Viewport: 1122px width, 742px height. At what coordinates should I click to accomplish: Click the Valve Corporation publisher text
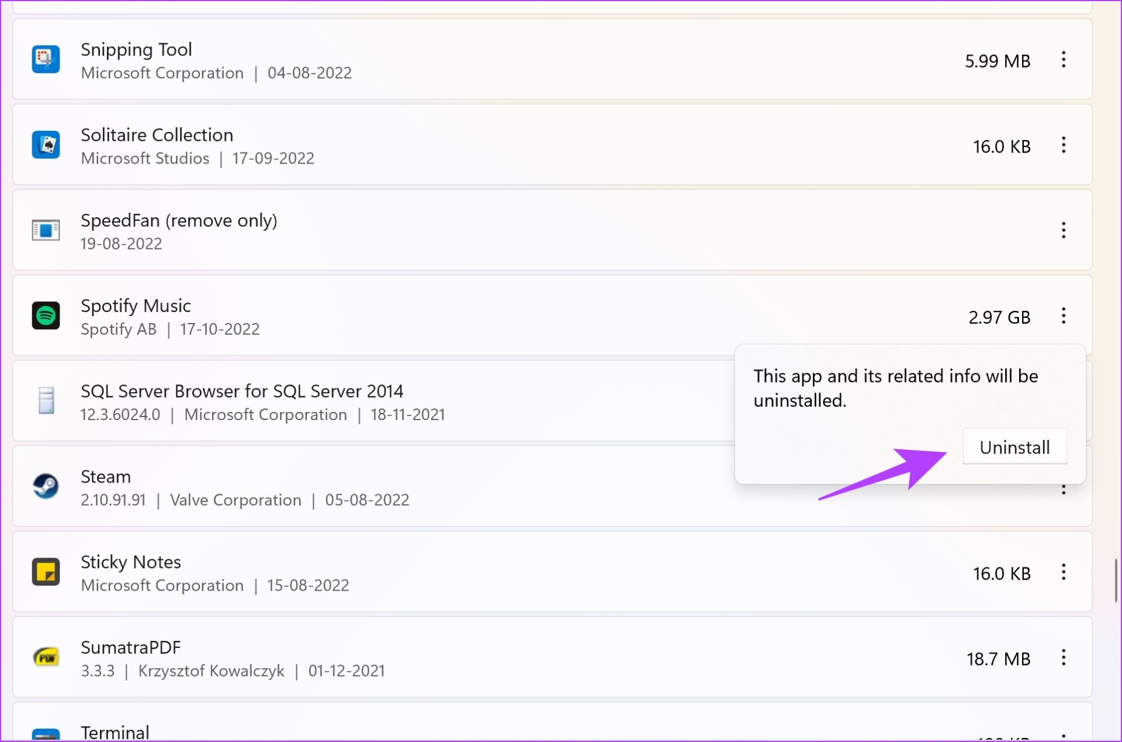(x=236, y=500)
